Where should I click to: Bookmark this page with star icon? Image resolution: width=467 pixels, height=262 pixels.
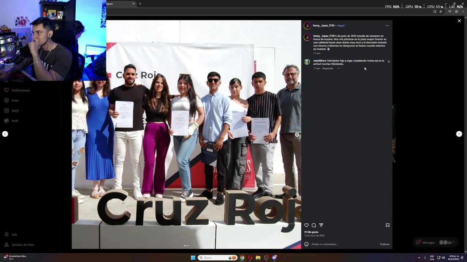[441, 12]
